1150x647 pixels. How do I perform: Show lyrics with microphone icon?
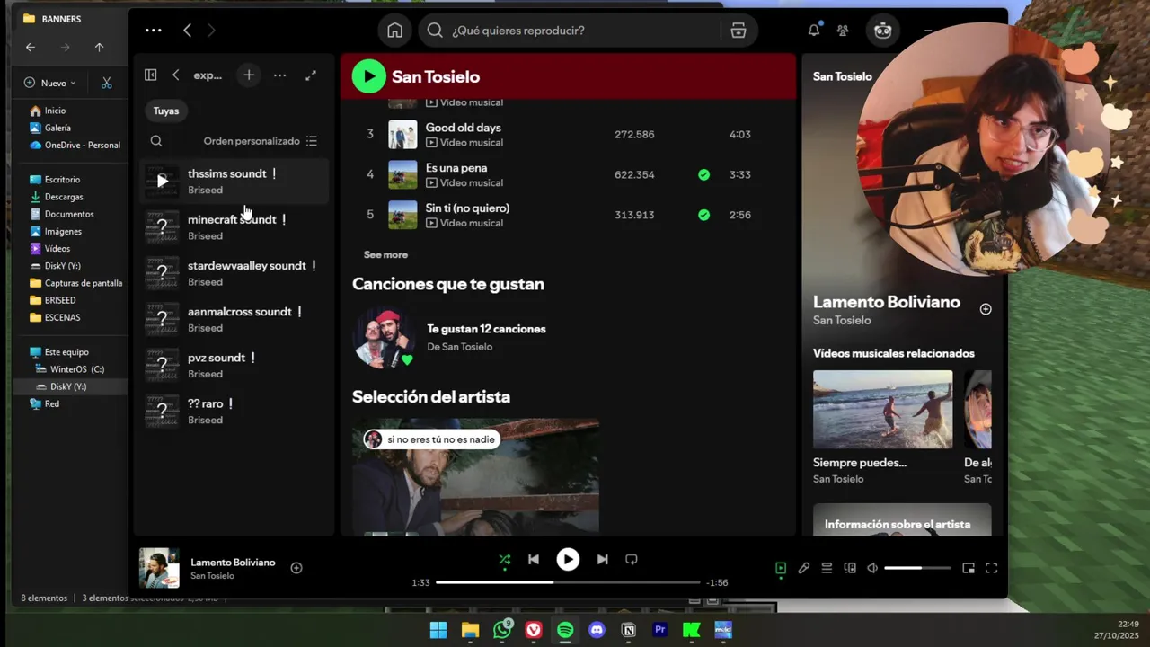click(x=804, y=568)
